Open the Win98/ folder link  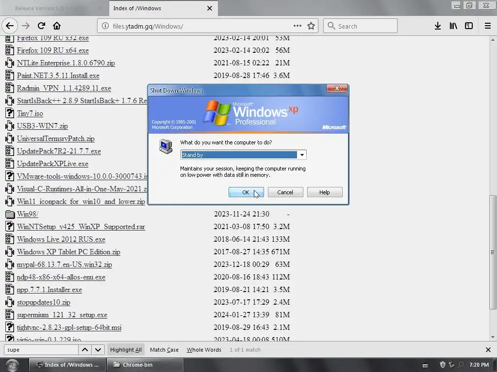28,214
